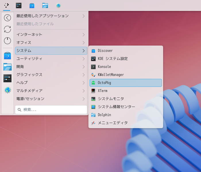The image size is (201, 172).
Task: Expand the ユーティリティ category chevron
Action: (84, 59)
